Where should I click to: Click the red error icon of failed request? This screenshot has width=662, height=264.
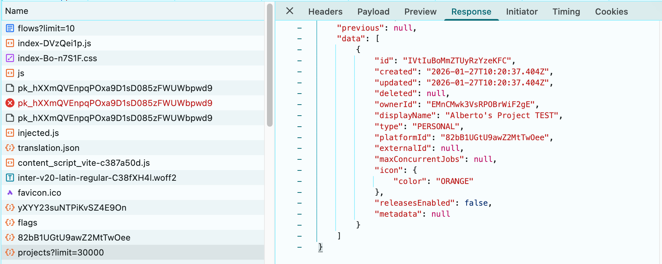click(x=10, y=103)
